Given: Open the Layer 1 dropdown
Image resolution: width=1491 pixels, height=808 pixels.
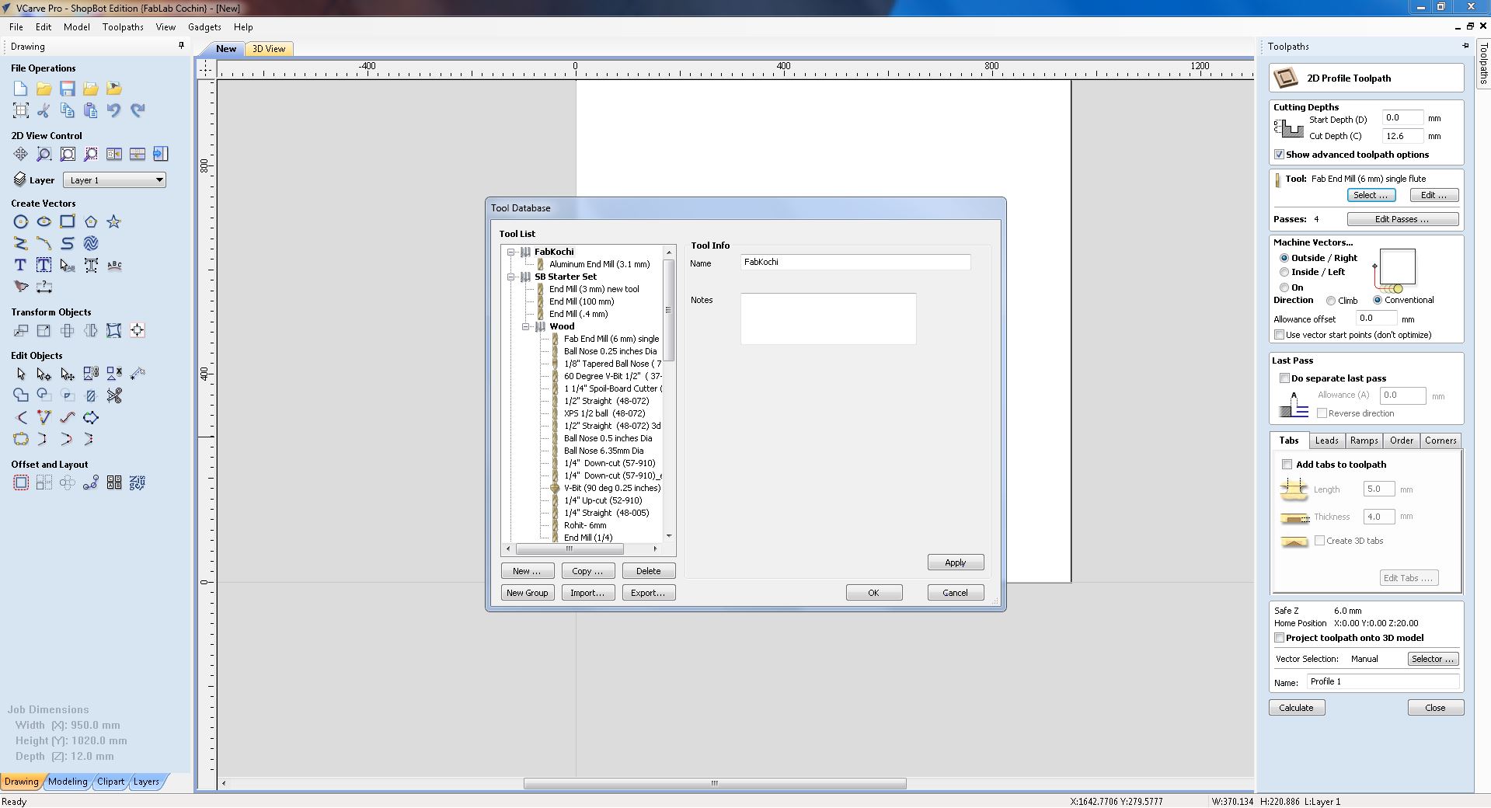Looking at the screenshot, I should point(114,180).
